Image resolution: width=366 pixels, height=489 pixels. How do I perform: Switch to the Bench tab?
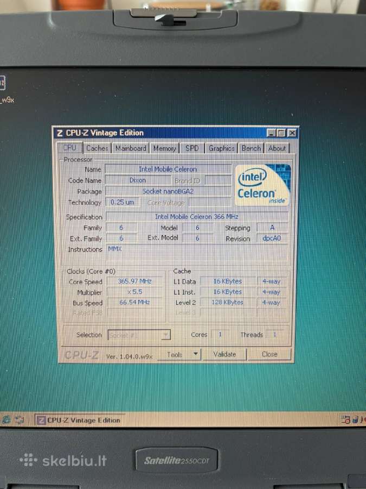[x=251, y=148]
